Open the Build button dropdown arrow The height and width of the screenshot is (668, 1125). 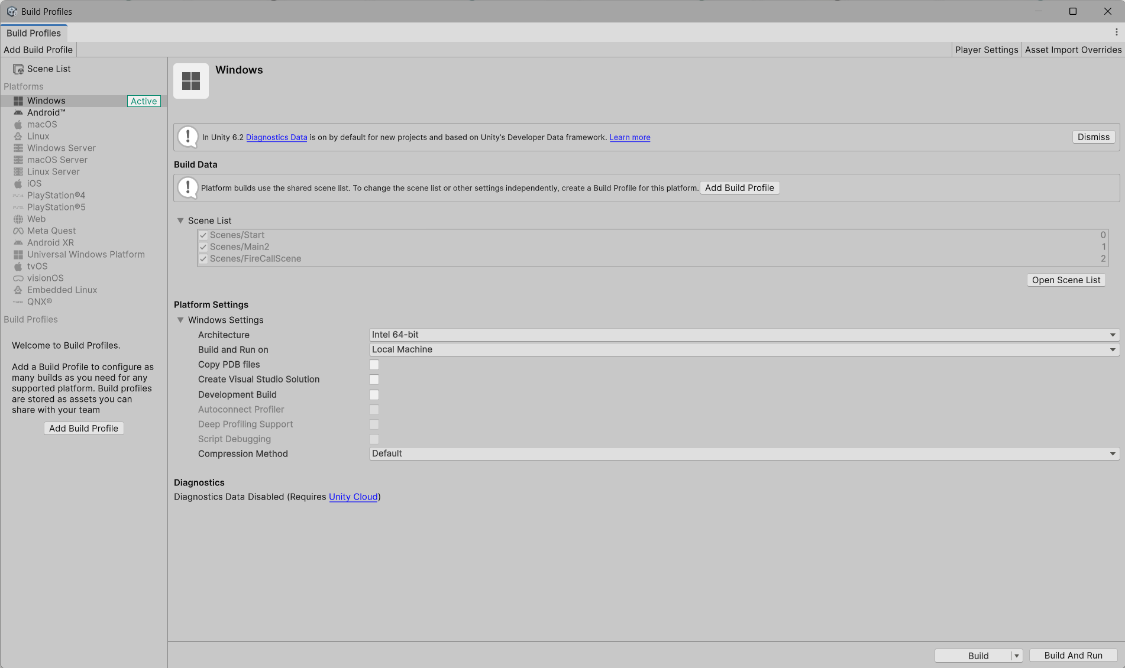[x=1017, y=656]
